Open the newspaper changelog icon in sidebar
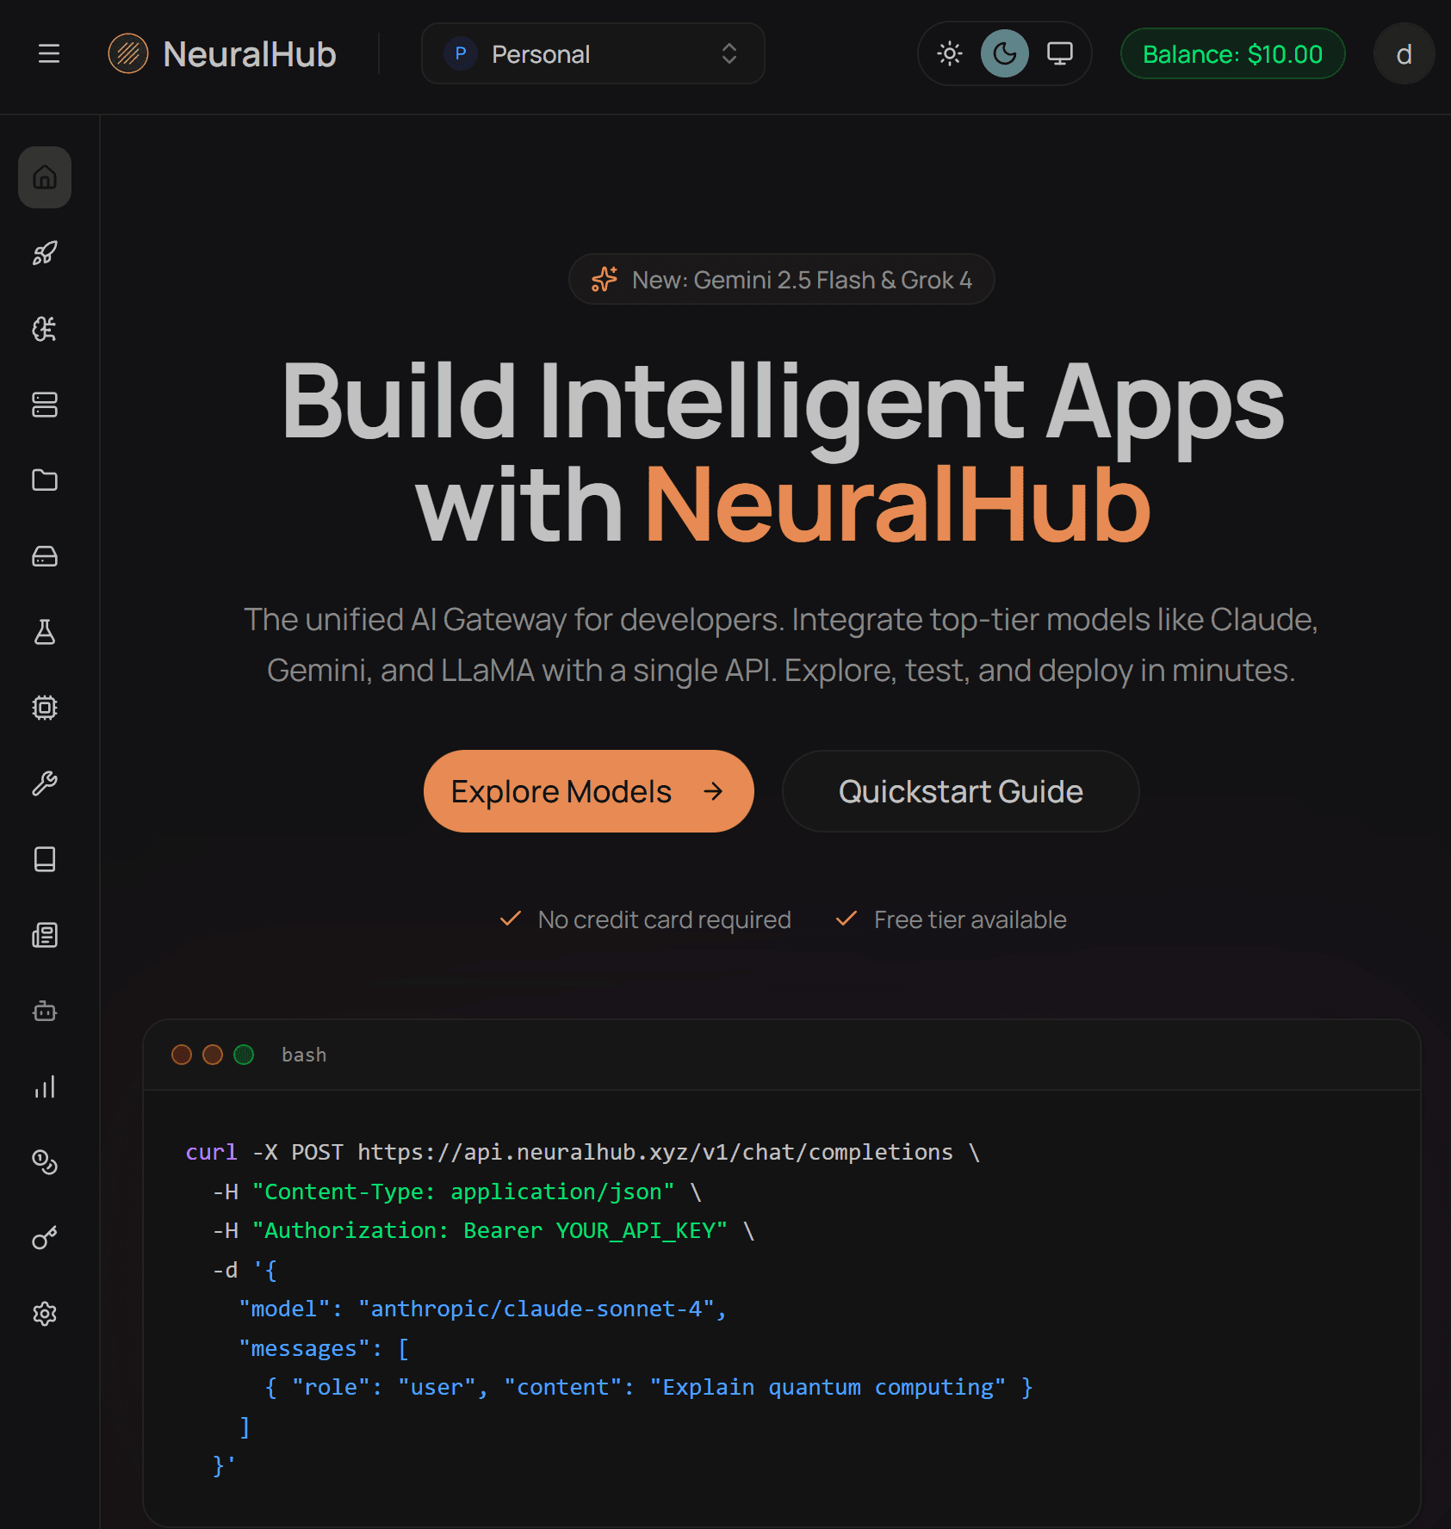 coord(44,936)
